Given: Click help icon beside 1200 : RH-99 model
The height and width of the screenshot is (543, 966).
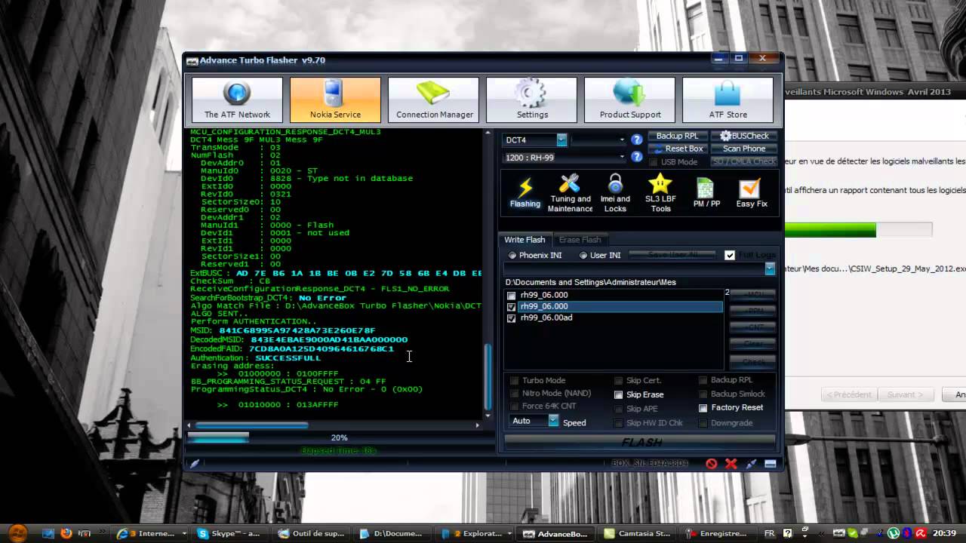Looking at the screenshot, I should tap(636, 158).
